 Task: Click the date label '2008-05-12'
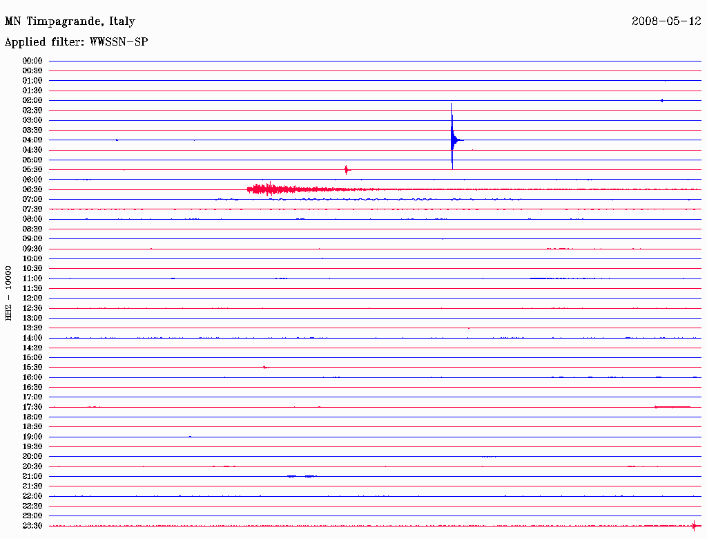(666, 21)
